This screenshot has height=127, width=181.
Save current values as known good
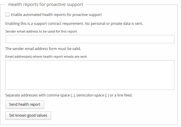[28, 115]
